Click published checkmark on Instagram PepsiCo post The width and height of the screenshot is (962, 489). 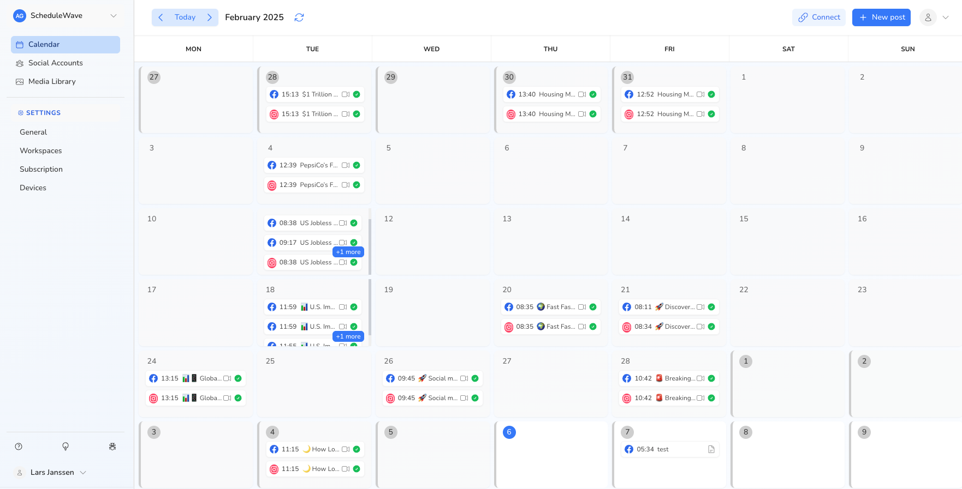click(357, 185)
